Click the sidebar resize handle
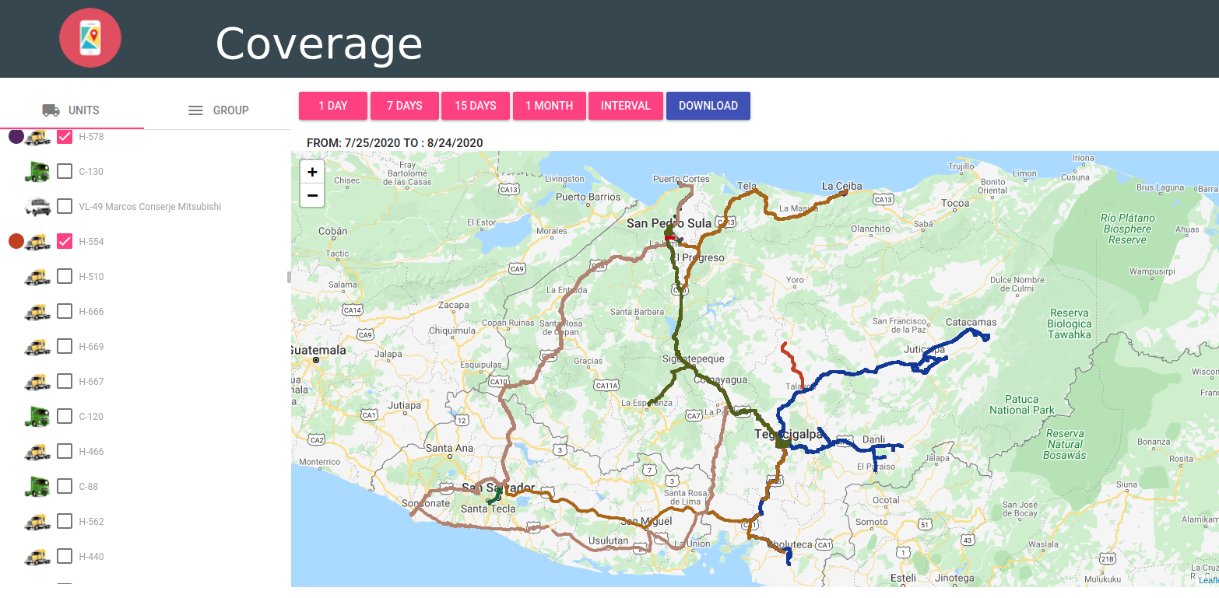Screen dimensions: 1219x598 (x=289, y=277)
